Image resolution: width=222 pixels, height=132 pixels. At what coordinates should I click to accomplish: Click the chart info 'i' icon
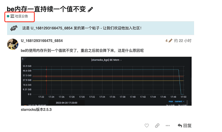(x=23, y=59)
